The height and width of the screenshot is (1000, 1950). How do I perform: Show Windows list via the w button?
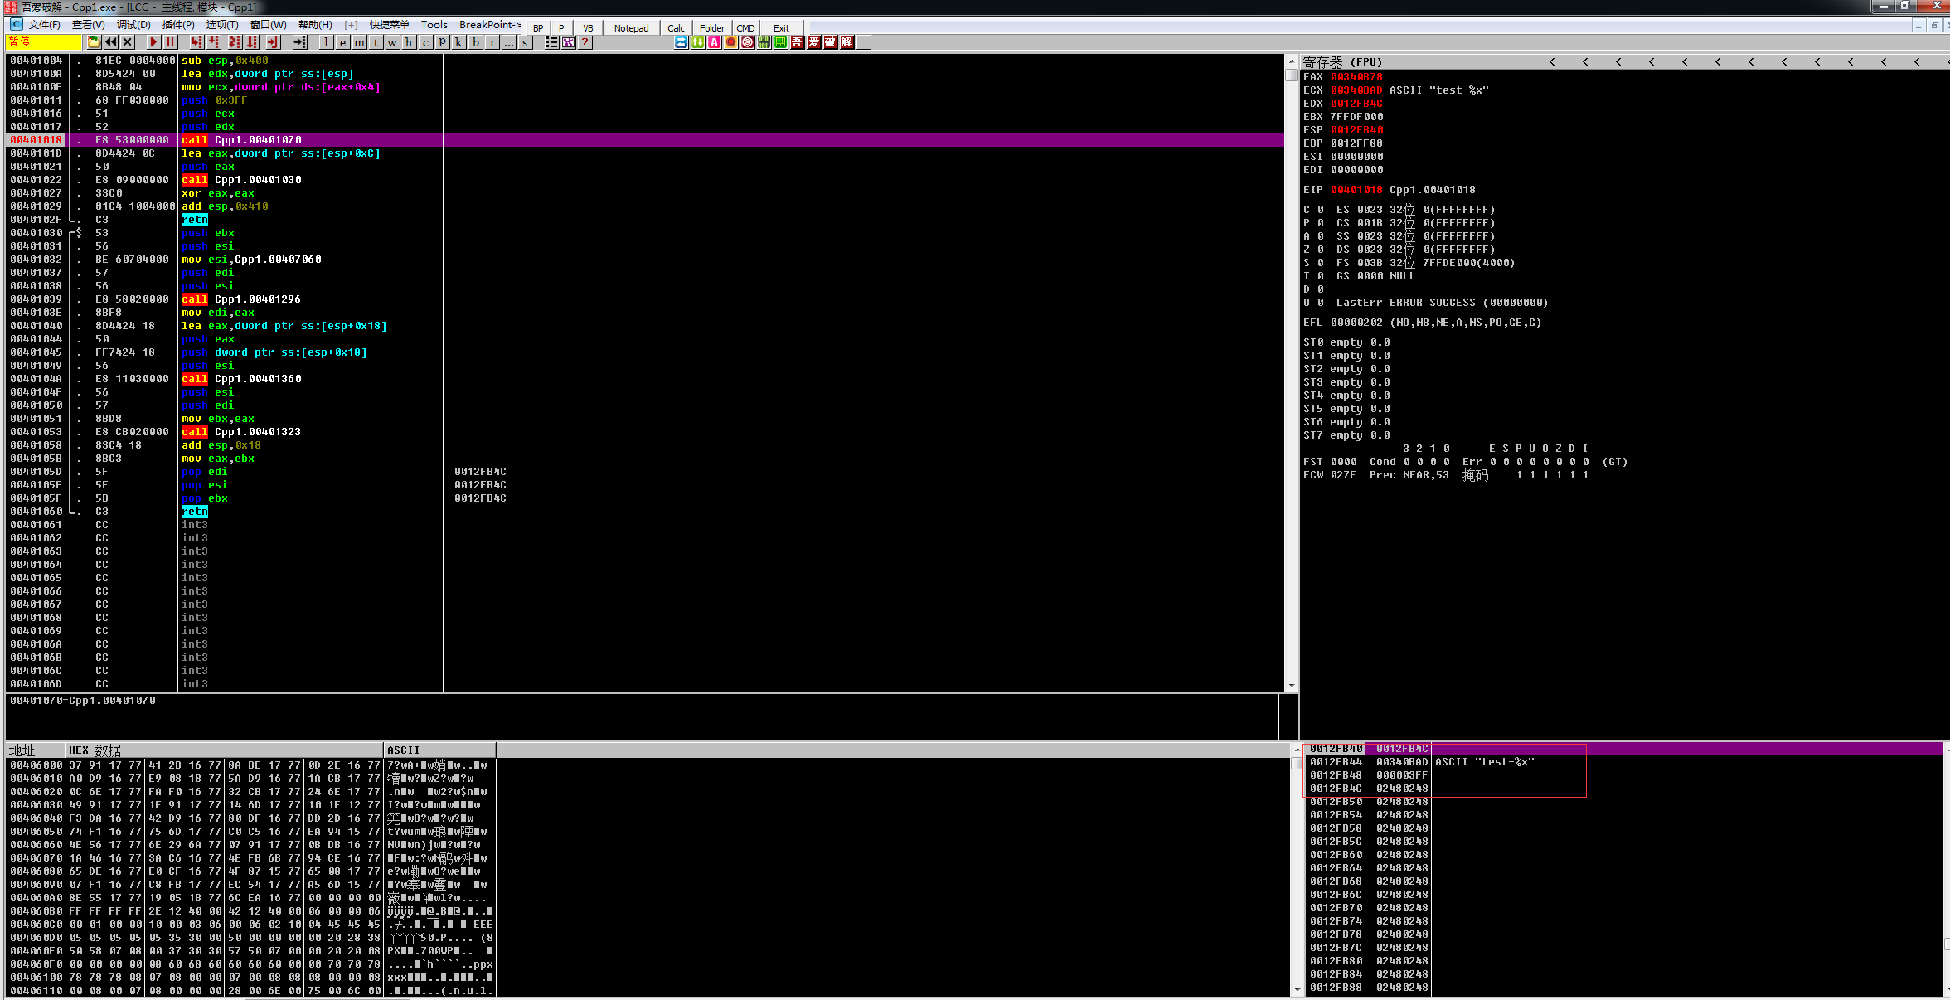(393, 42)
